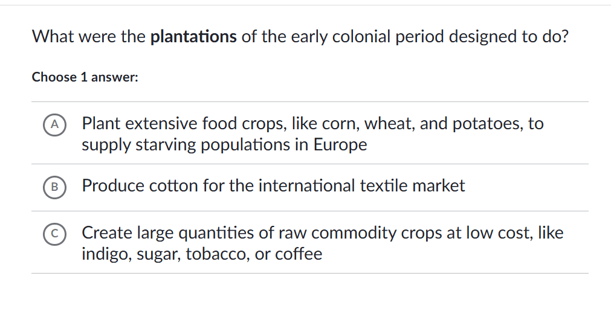Click 'supply starving populations in Europe' line
The height and width of the screenshot is (311, 611).
pyautogui.click(x=224, y=145)
